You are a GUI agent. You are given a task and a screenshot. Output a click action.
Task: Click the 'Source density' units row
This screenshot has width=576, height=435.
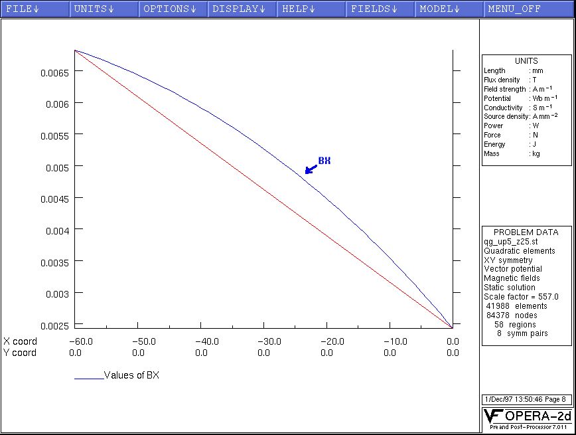tap(521, 116)
